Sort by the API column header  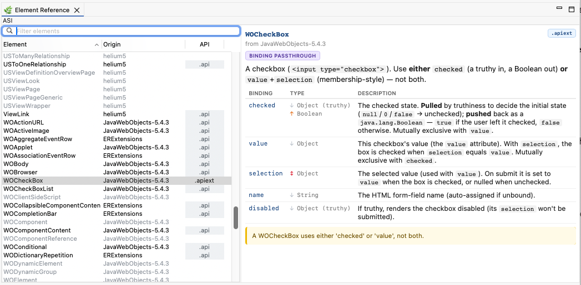click(x=205, y=44)
